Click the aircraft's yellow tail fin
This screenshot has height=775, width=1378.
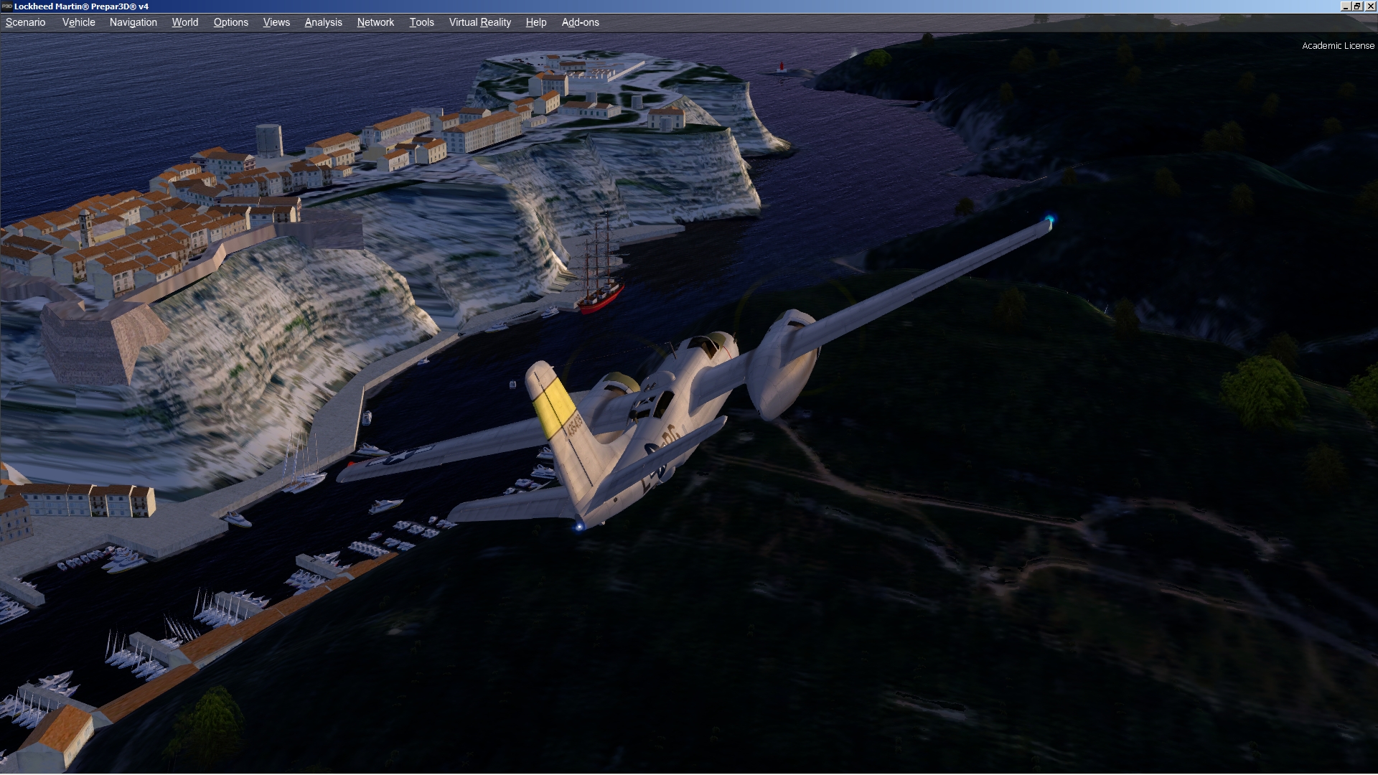pyautogui.click(x=555, y=407)
